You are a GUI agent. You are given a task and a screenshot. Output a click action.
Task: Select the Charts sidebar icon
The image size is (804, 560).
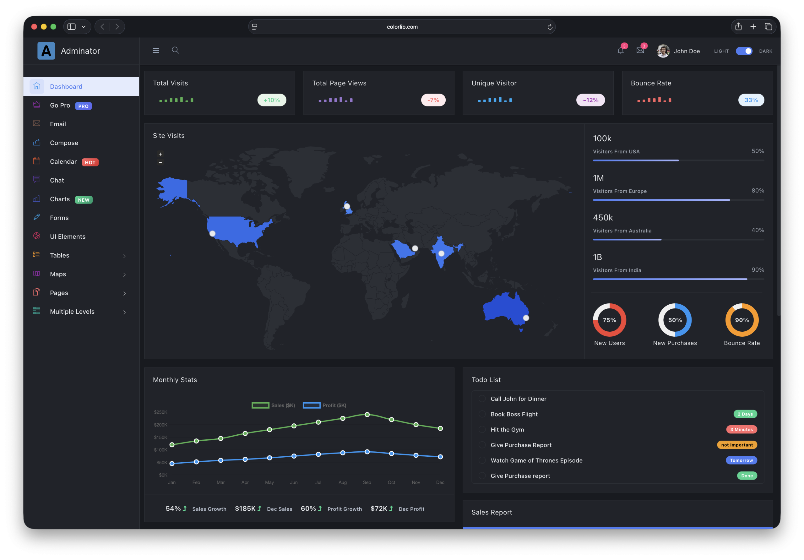[37, 198]
